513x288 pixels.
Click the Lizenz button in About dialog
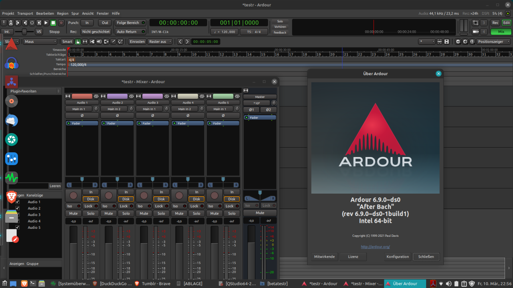click(x=353, y=257)
